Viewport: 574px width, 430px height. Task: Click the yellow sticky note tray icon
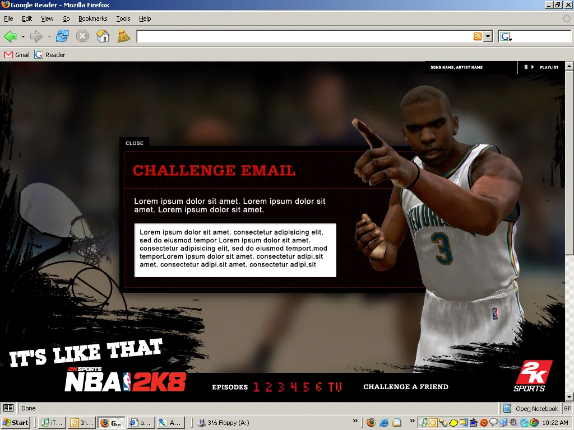[x=453, y=423]
